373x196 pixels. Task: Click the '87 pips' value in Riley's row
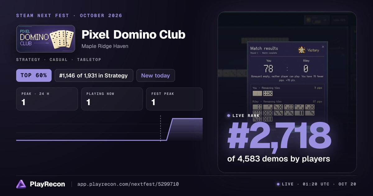pyautogui.click(x=317, y=101)
